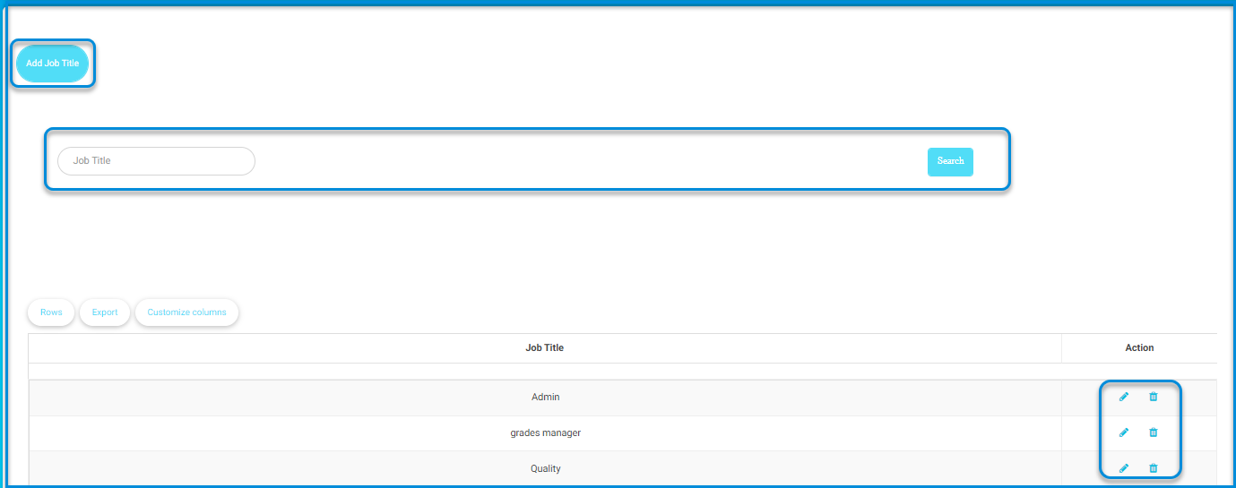Click the Search button
This screenshot has width=1236, height=488.
point(950,161)
